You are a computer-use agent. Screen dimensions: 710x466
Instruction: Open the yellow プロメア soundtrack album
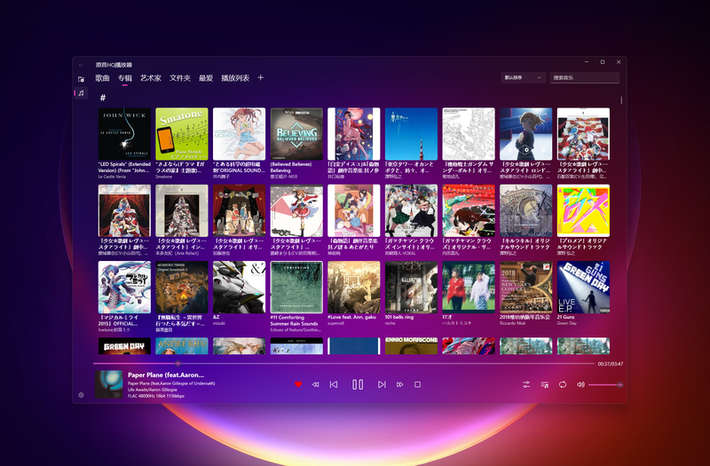[583, 210]
